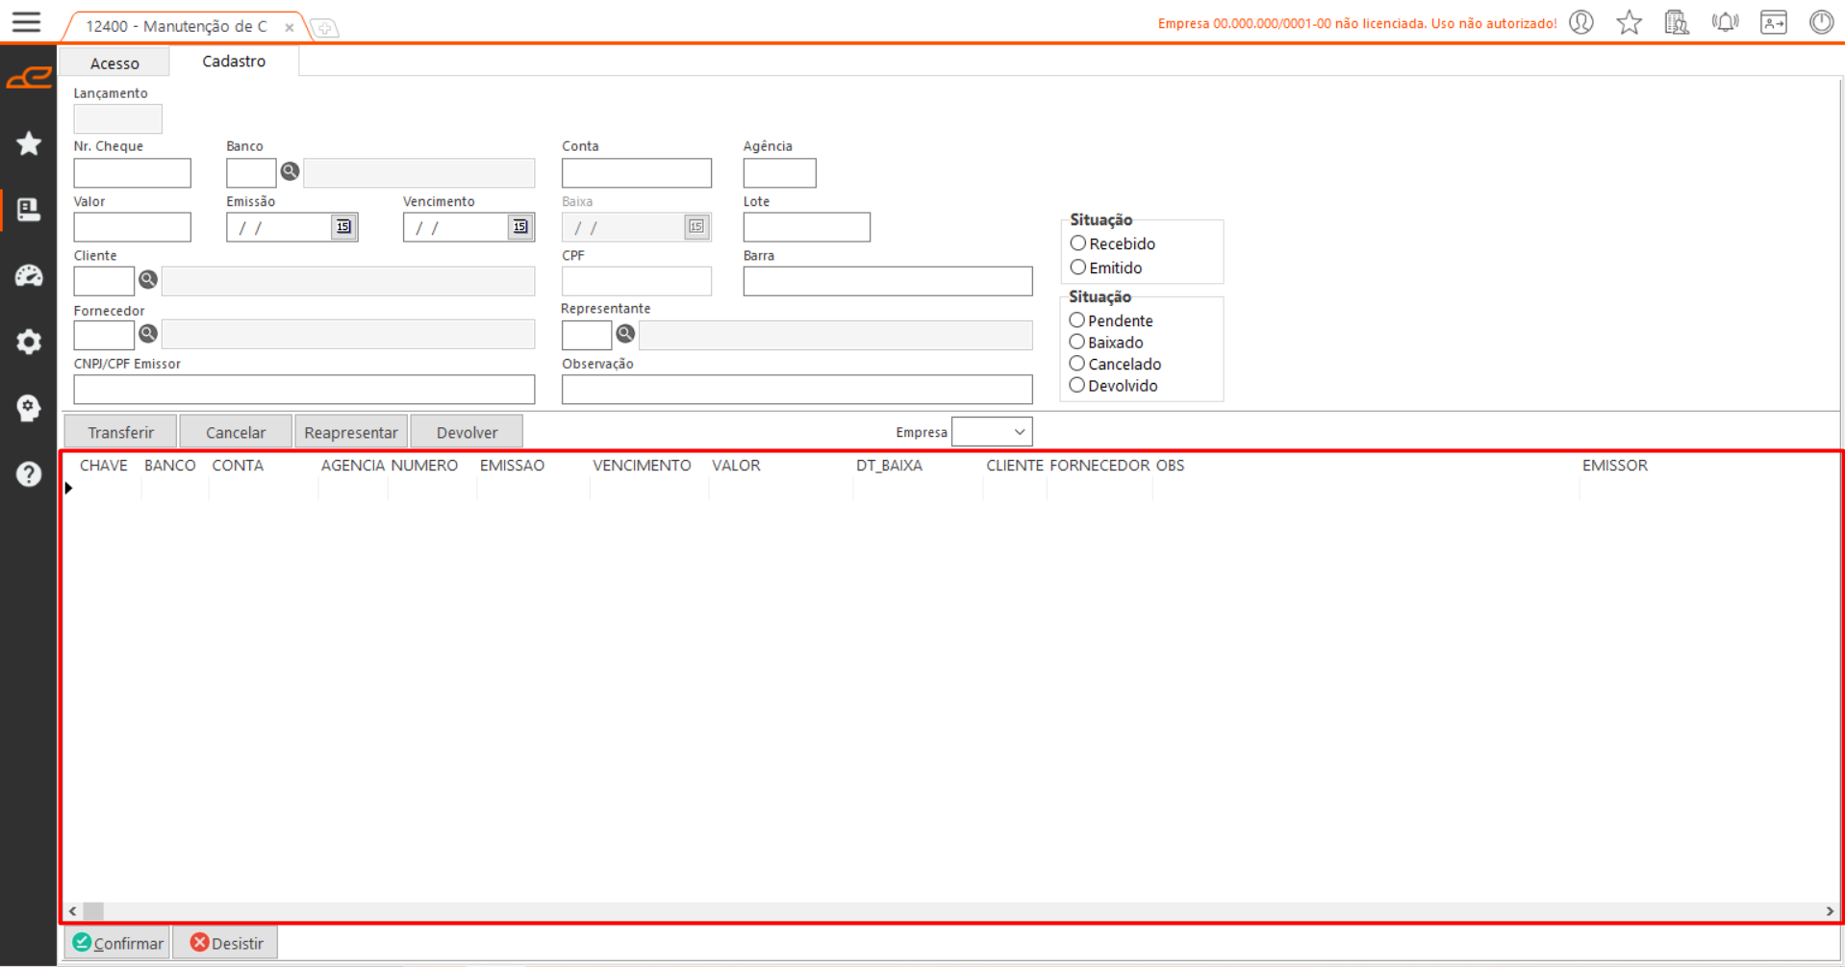1845x967 pixels.
Task: Click the Banco search magnifier icon
Action: coord(290,172)
